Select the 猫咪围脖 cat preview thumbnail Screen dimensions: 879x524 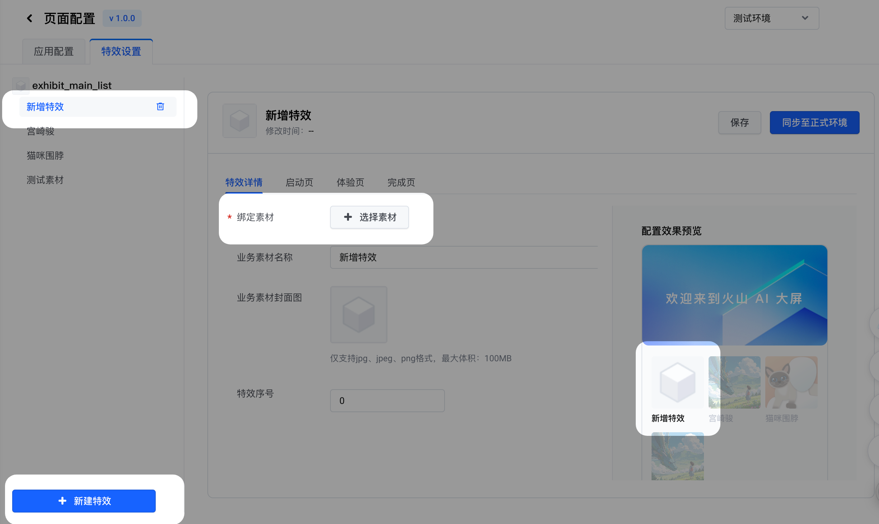pos(791,382)
